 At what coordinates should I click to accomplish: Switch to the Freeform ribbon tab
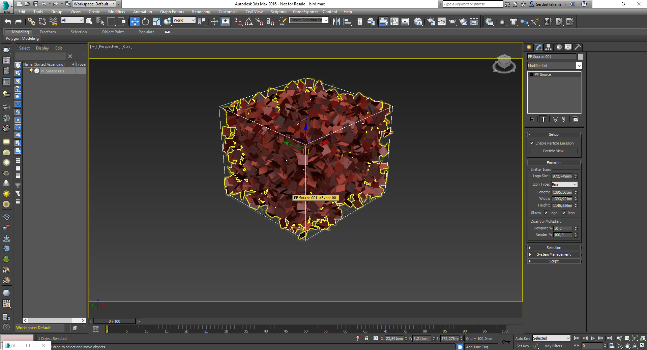48,32
